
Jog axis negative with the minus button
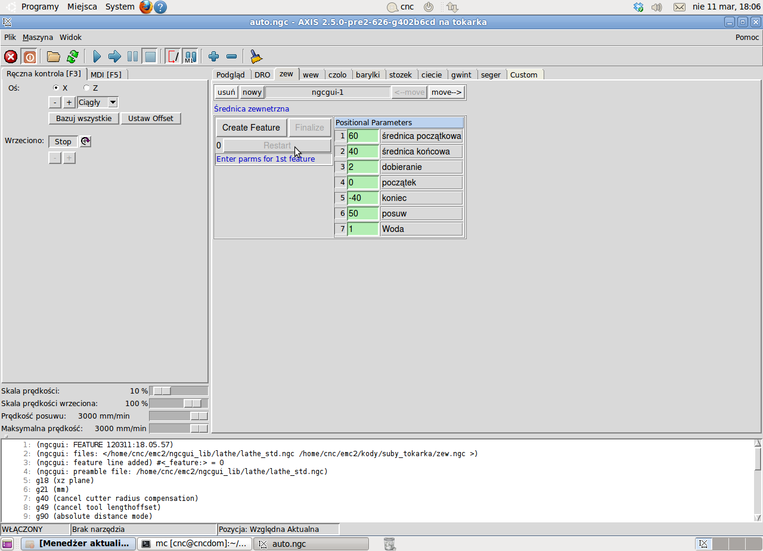pyautogui.click(x=54, y=103)
